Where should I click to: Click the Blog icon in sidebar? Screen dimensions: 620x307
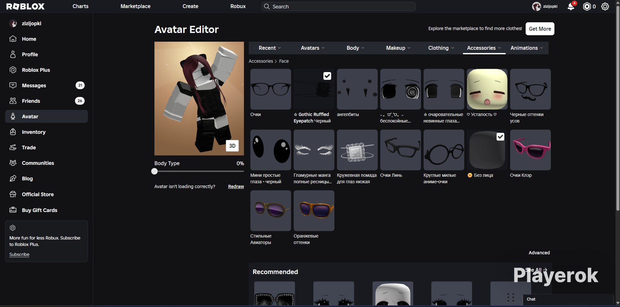point(13,178)
